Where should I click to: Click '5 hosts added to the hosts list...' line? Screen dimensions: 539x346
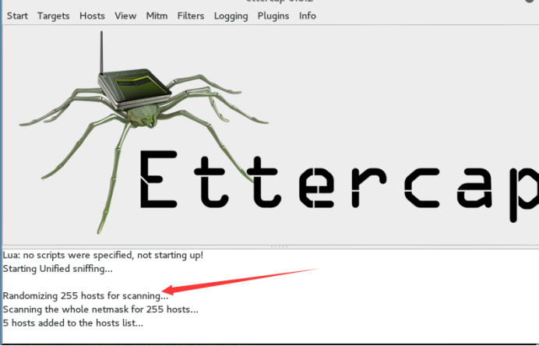73,323
